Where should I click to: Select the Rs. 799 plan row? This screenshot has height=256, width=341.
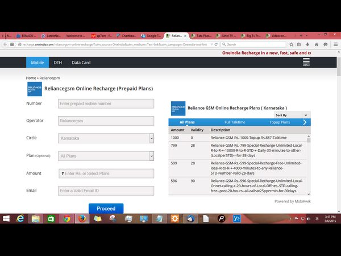[x=239, y=151]
